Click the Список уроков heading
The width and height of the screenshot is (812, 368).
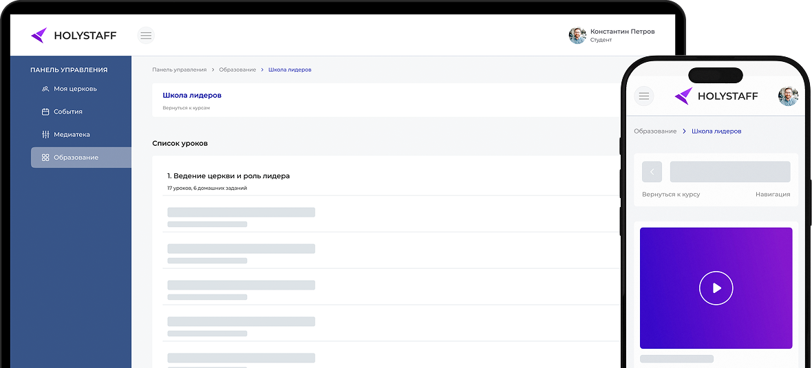tap(180, 143)
